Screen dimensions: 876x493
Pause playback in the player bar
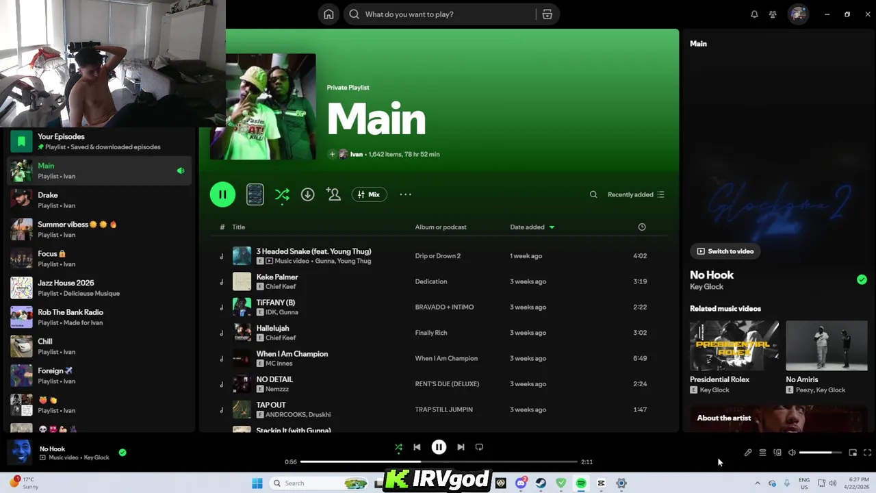coord(439,447)
